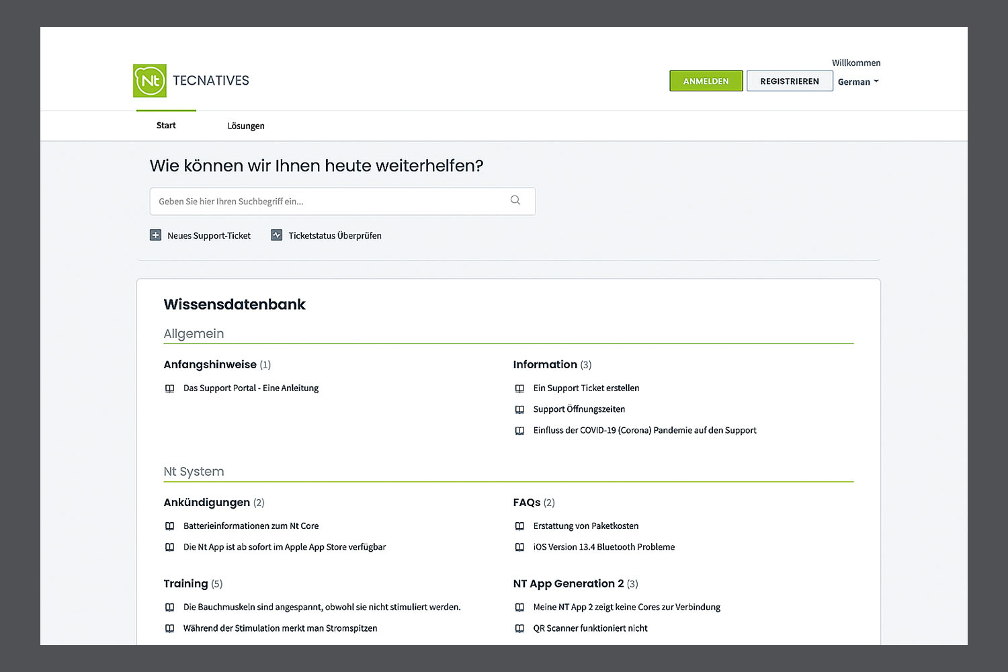Click the green Nt Tecnatives logo
This screenshot has width=1008, height=672.
coord(150,81)
